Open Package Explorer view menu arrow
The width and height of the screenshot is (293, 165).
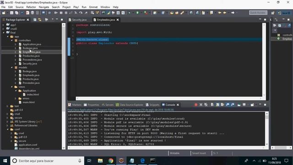tap(53, 19)
